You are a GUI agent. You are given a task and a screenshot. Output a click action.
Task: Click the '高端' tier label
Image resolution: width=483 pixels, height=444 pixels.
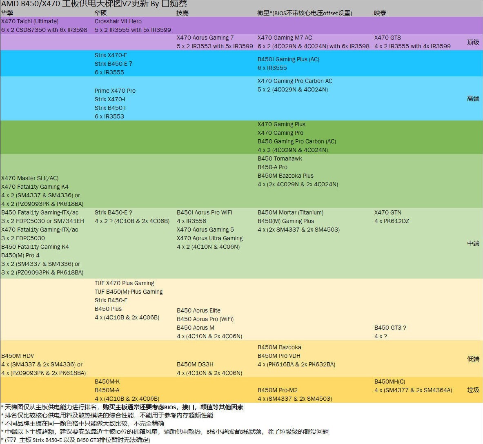(473, 98)
